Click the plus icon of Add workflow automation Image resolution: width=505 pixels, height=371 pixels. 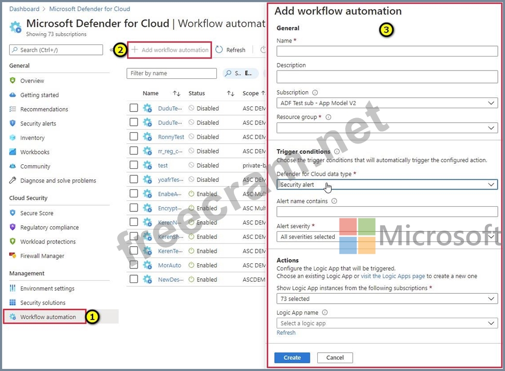tap(135, 50)
